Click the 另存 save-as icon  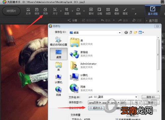click(45, 11)
